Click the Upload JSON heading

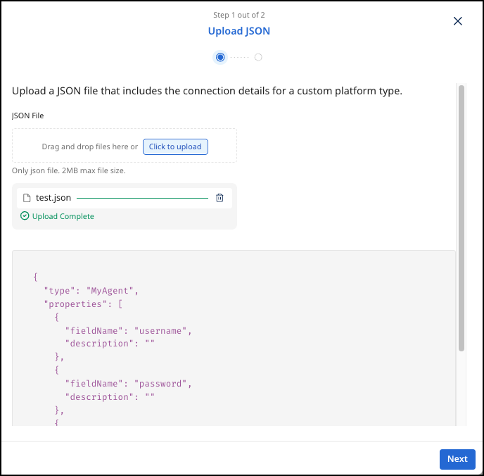(239, 31)
